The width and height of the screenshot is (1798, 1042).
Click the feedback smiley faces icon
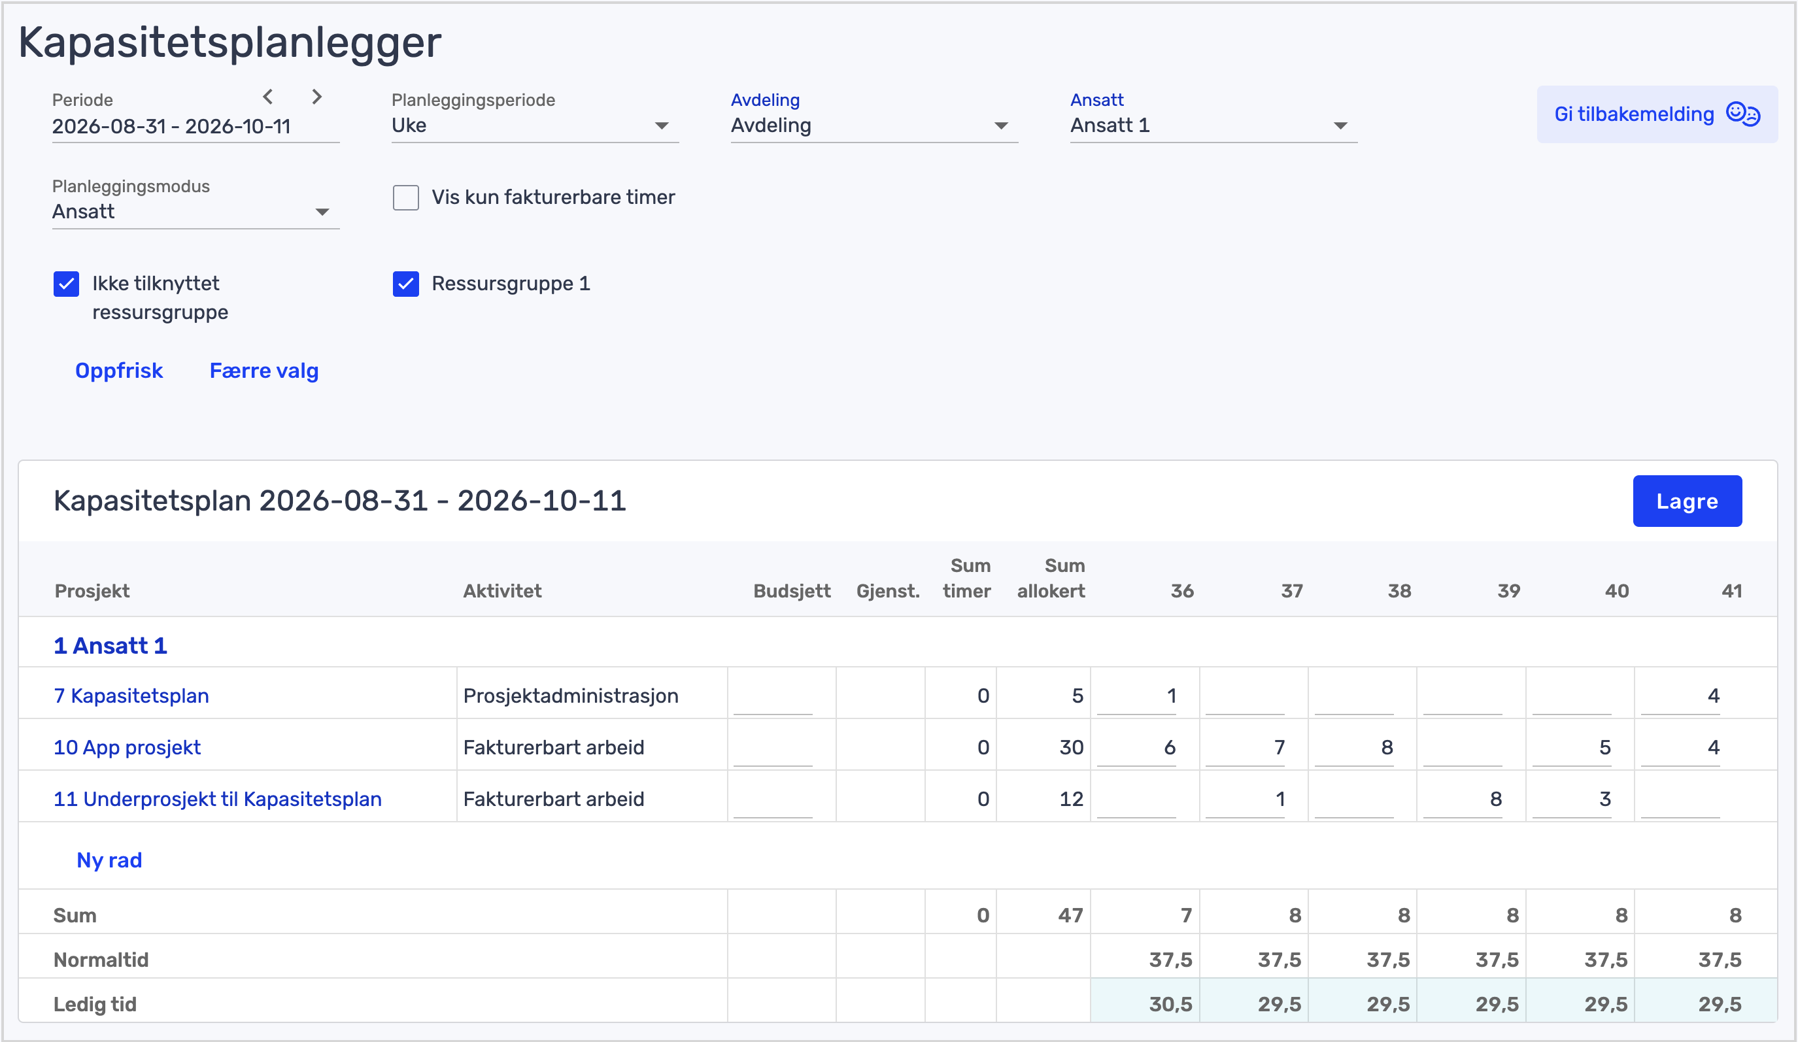pos(1742,114)
